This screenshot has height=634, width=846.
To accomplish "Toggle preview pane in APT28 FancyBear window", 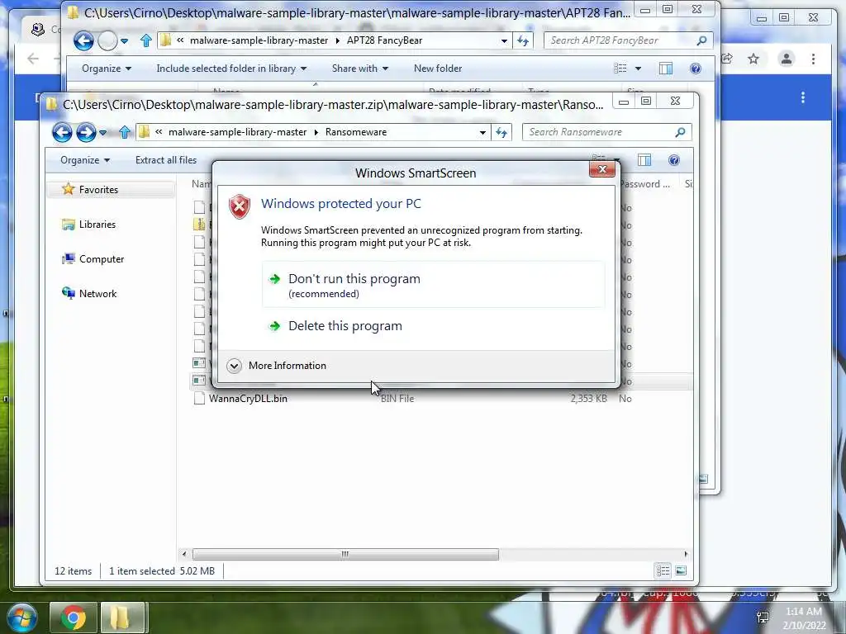I will 666,69.
